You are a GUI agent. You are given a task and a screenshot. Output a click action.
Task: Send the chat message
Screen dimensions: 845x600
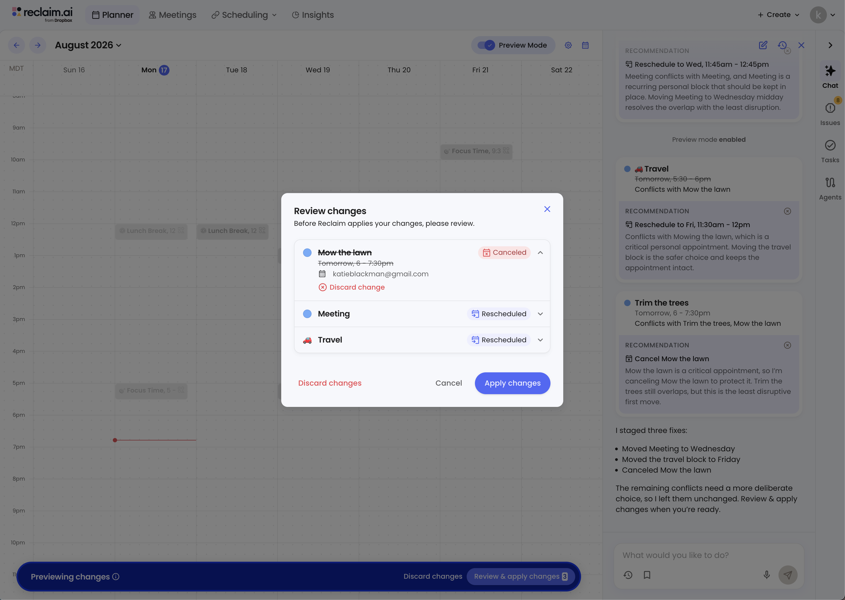point(788,575)
